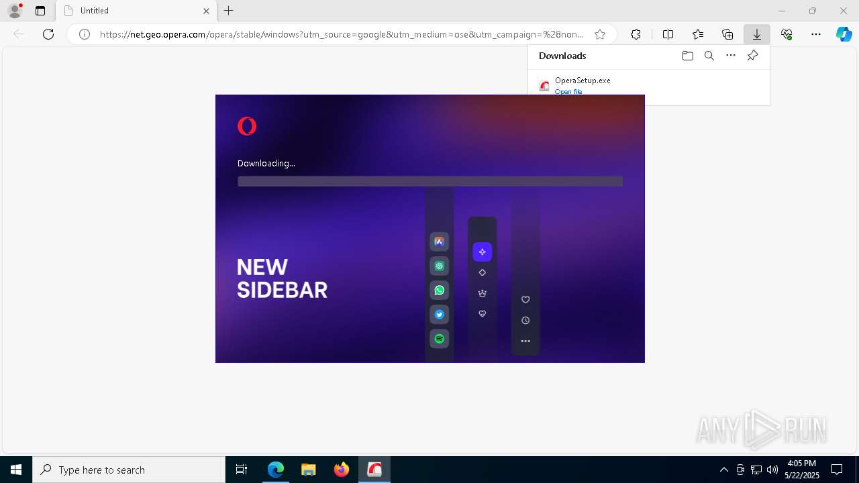
Task: Open the tab actions menu icon
Action: tap(40, 11)
